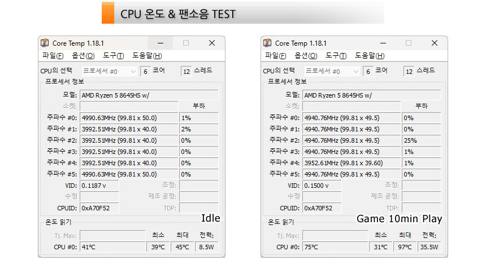The width and height of the screenshot is (486, 260).
Task: Click the maximize button on right window
Action: tap(409, 43)
